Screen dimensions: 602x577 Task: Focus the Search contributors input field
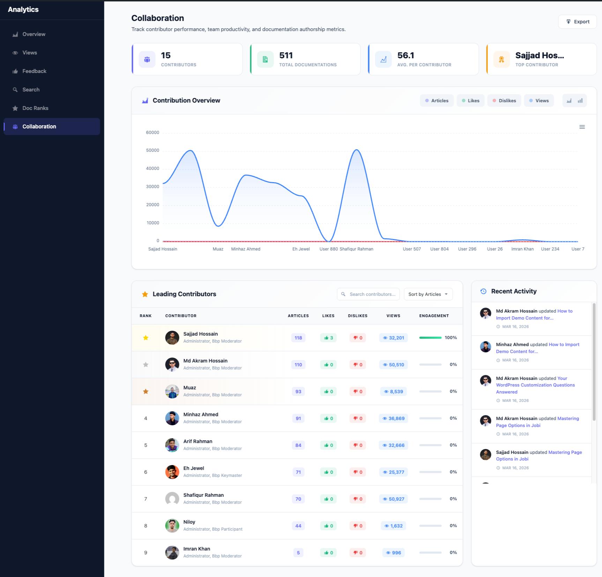coord(372,294)
